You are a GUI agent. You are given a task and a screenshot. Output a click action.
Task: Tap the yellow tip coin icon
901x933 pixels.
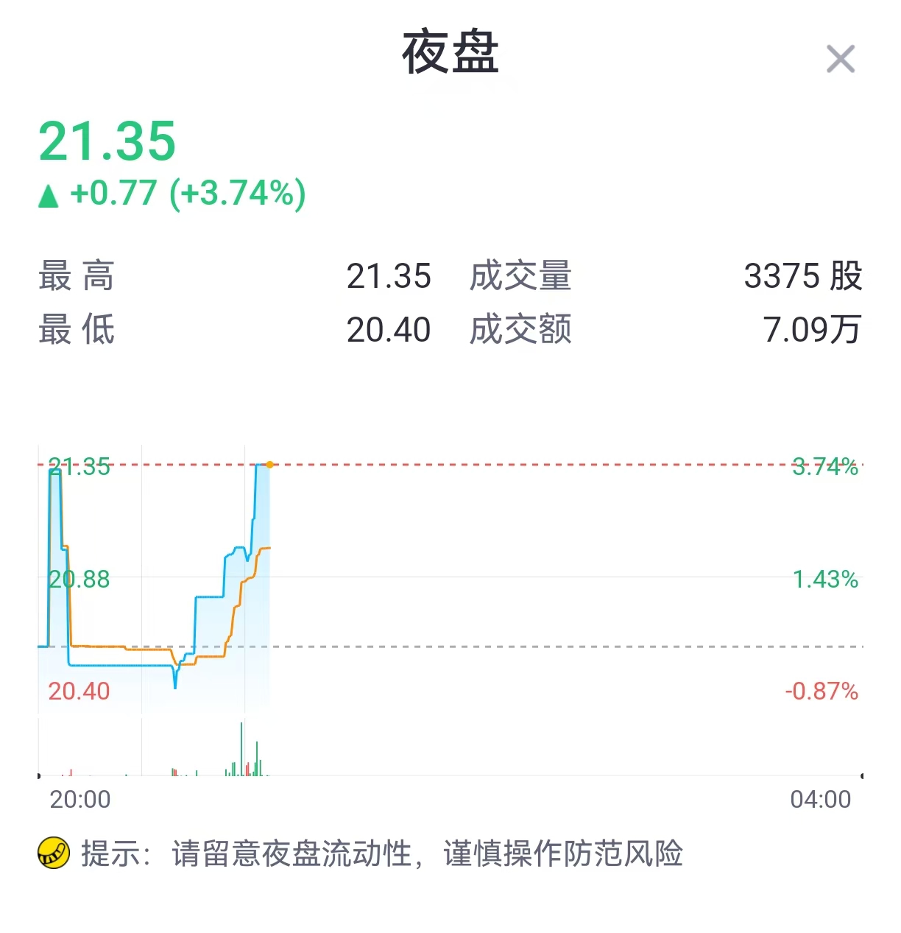coord(53,853)
